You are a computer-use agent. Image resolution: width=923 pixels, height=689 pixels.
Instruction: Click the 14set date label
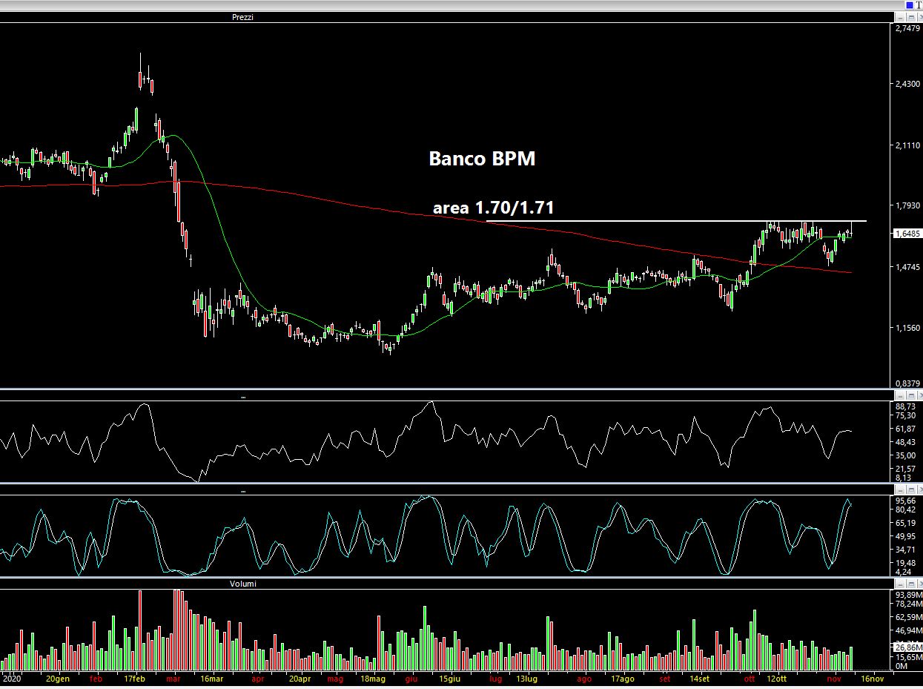pyautogui.click(x=700, y=679)
